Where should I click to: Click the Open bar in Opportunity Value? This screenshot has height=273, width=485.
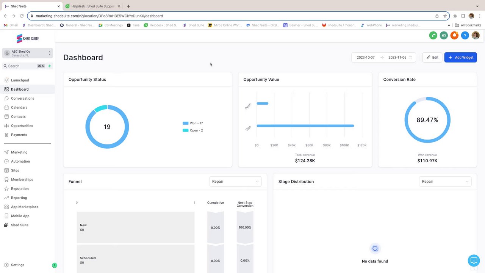tap(262, 104)
